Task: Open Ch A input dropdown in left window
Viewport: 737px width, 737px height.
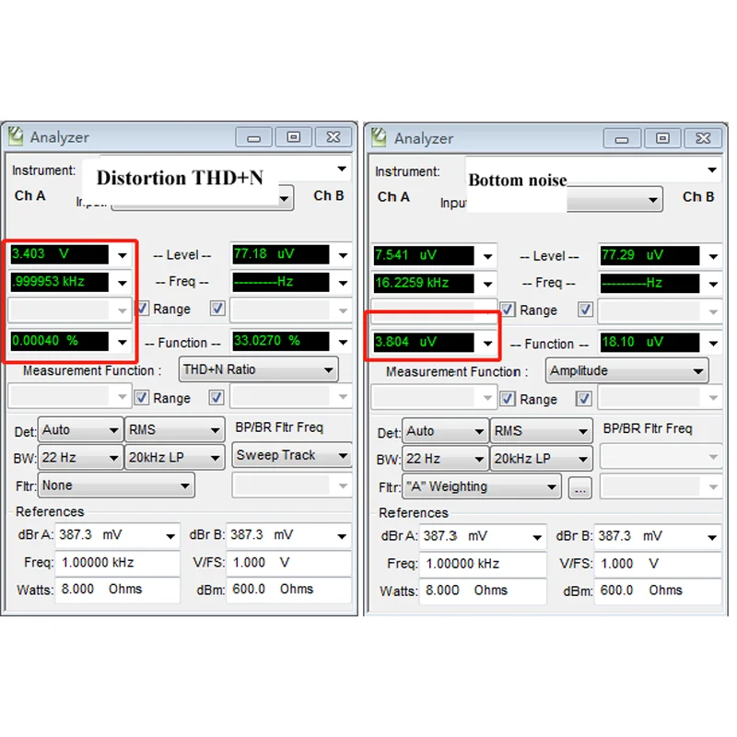Action: pos(284,198)
